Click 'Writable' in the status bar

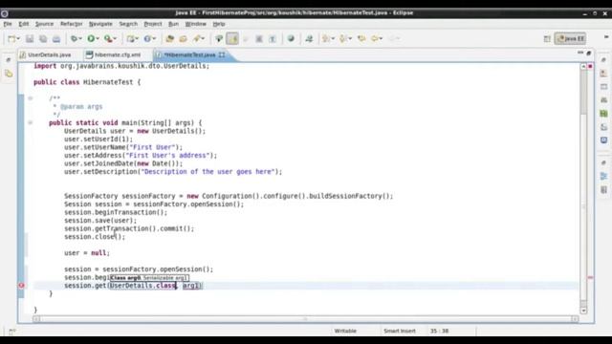345,331
